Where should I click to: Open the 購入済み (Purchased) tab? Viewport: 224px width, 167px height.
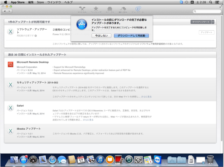(123, 10)
